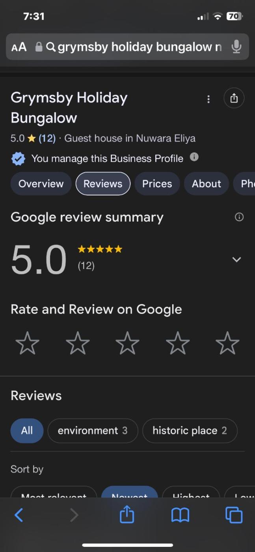Rate five stars on Google
The width and height of the screenshot is (255, 552).
228,343
